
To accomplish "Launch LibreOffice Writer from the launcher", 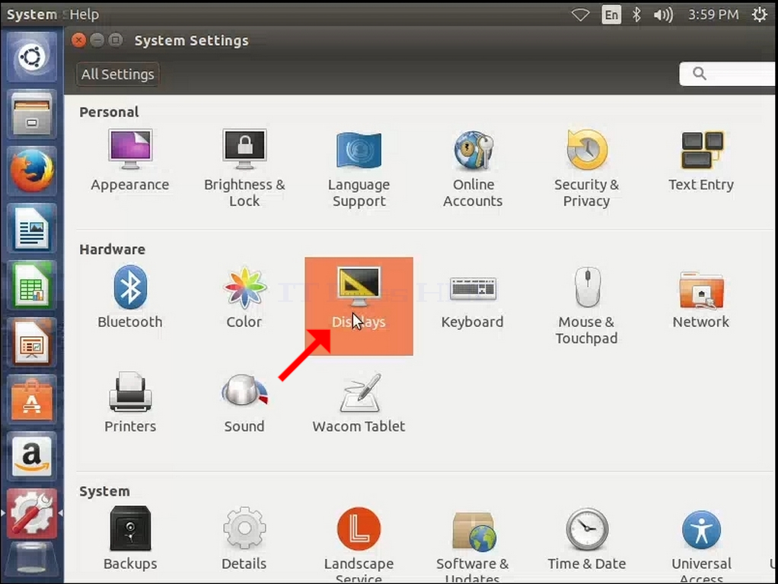I will 32,229.
